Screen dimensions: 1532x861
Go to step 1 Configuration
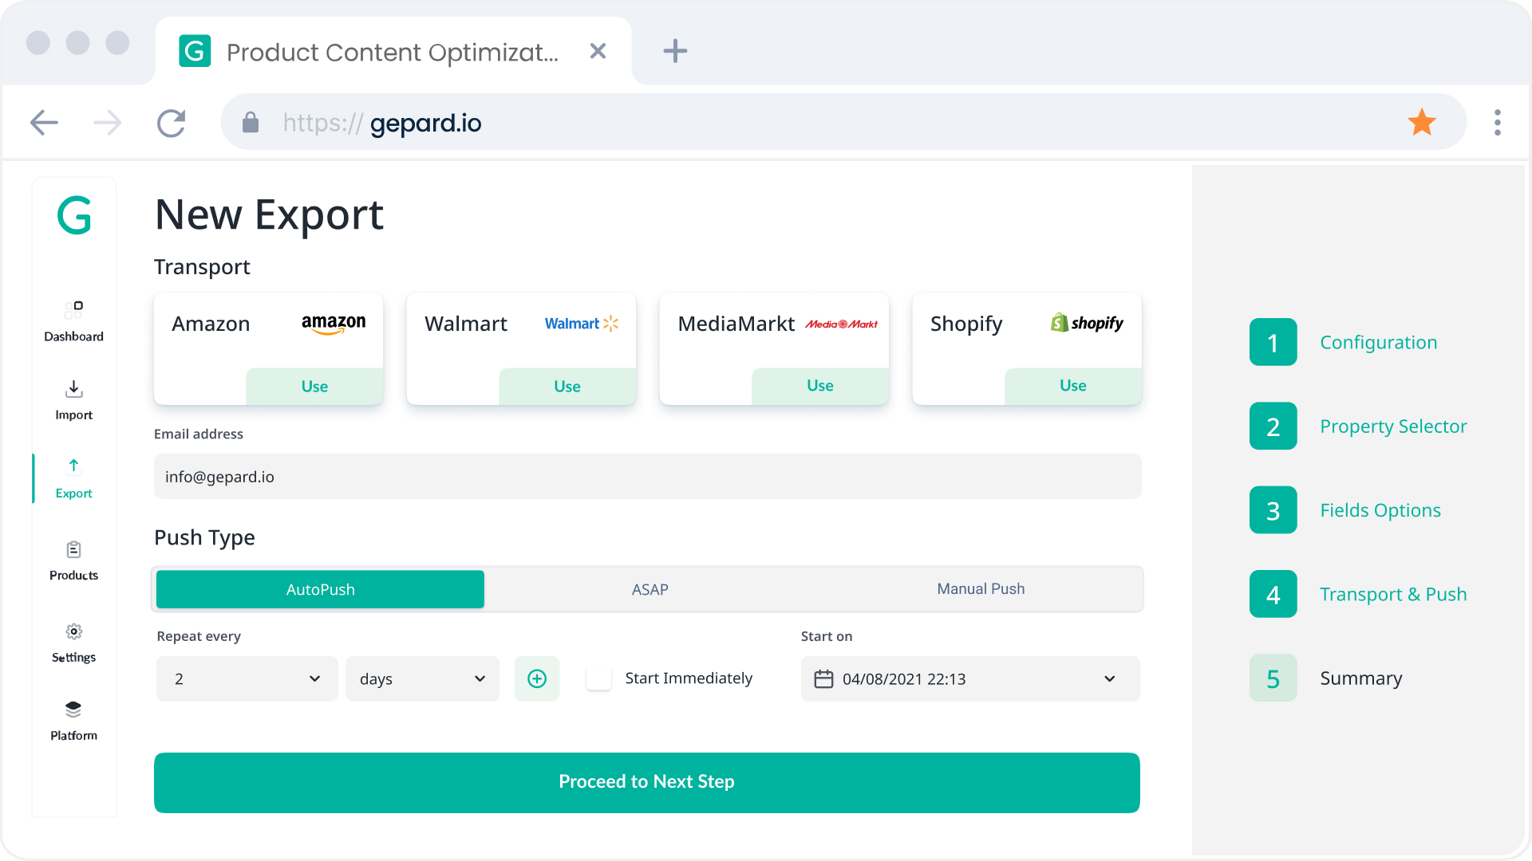[1344, 342]
